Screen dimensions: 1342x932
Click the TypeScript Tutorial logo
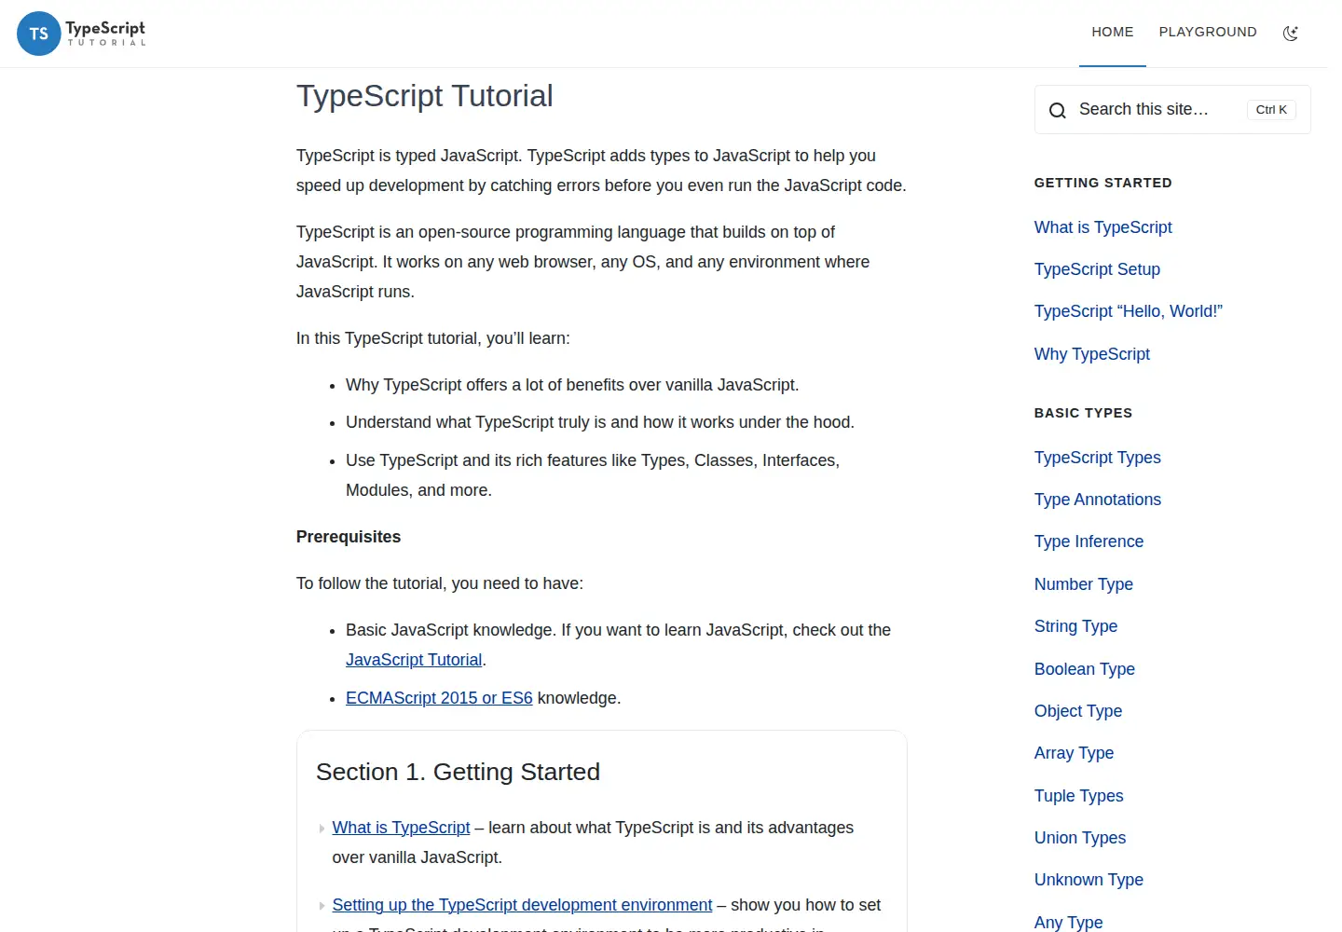coord(82,34)
